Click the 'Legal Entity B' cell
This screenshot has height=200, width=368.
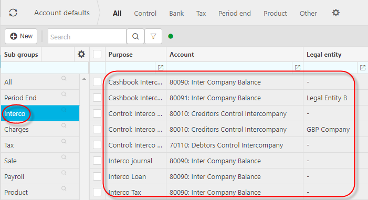click(327, 98)
